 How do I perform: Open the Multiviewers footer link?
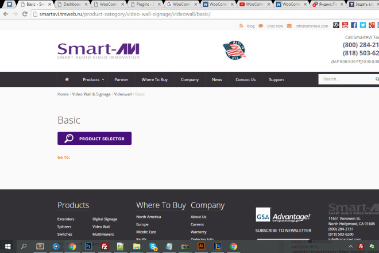point(103,234)
